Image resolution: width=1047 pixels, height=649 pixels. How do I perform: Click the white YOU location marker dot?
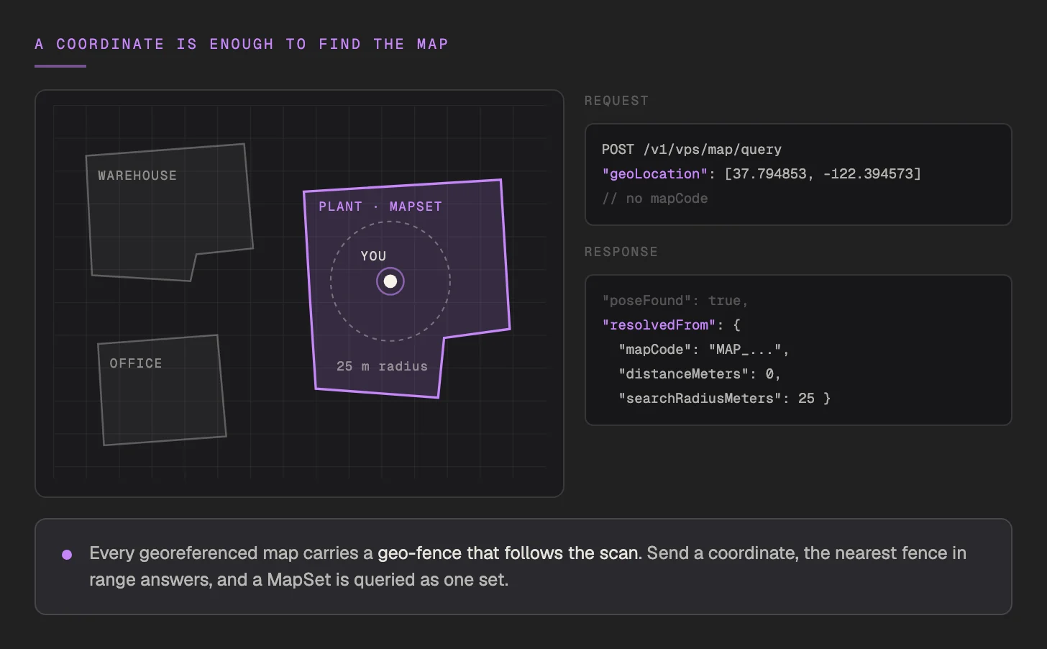(390, 281)
